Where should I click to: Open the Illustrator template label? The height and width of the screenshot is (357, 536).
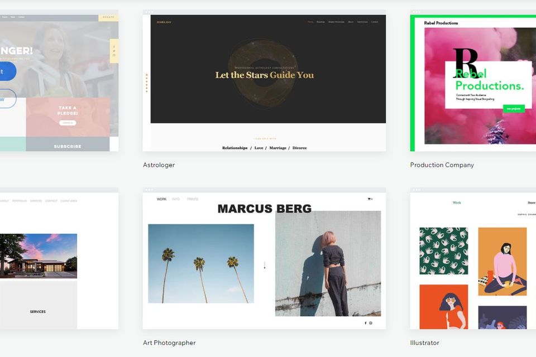tap(424, 342)
